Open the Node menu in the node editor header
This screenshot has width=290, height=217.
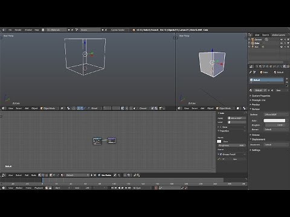(34, 175)
